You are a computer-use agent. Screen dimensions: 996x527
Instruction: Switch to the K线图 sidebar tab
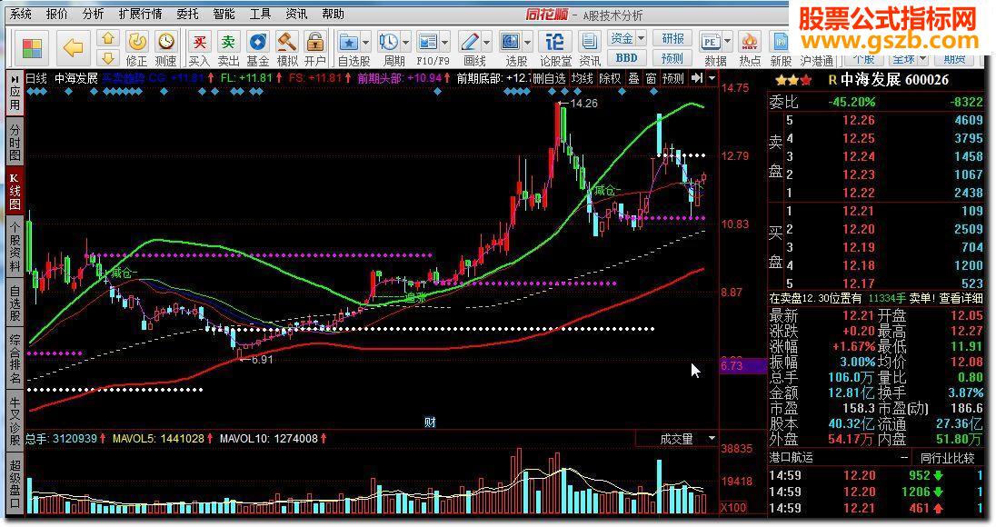coord(15,191)
